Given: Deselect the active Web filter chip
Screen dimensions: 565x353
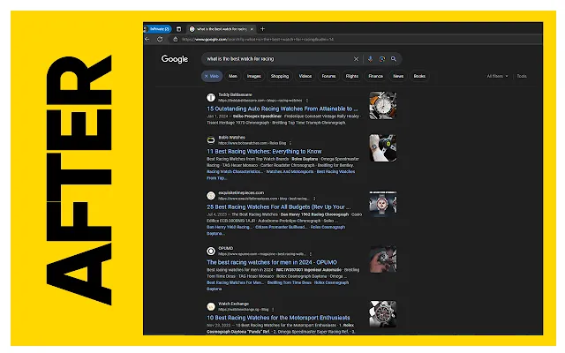Looking at the screenshot, I should [212, 76].
